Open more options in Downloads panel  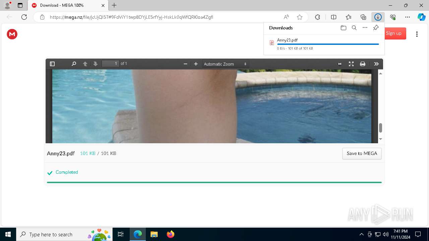365,28
